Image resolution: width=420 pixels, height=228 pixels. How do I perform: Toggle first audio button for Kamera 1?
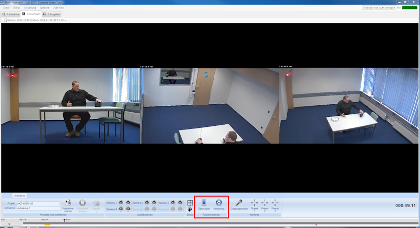point(121,202)
